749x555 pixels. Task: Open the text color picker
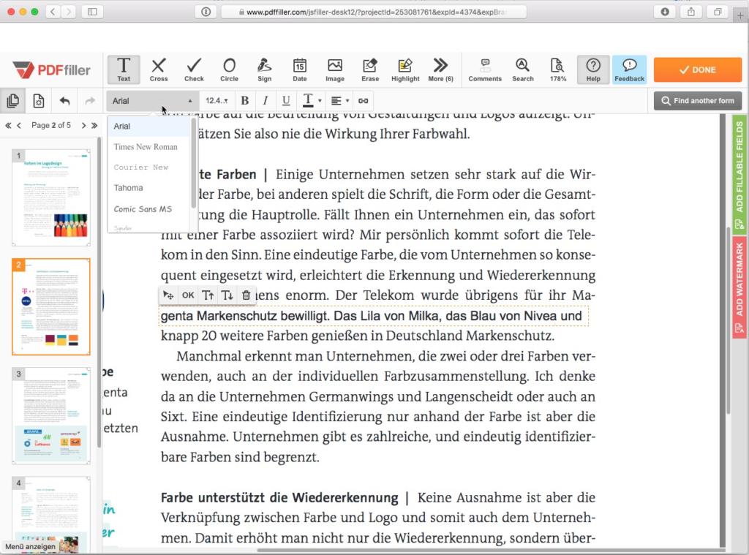[310, 101]
